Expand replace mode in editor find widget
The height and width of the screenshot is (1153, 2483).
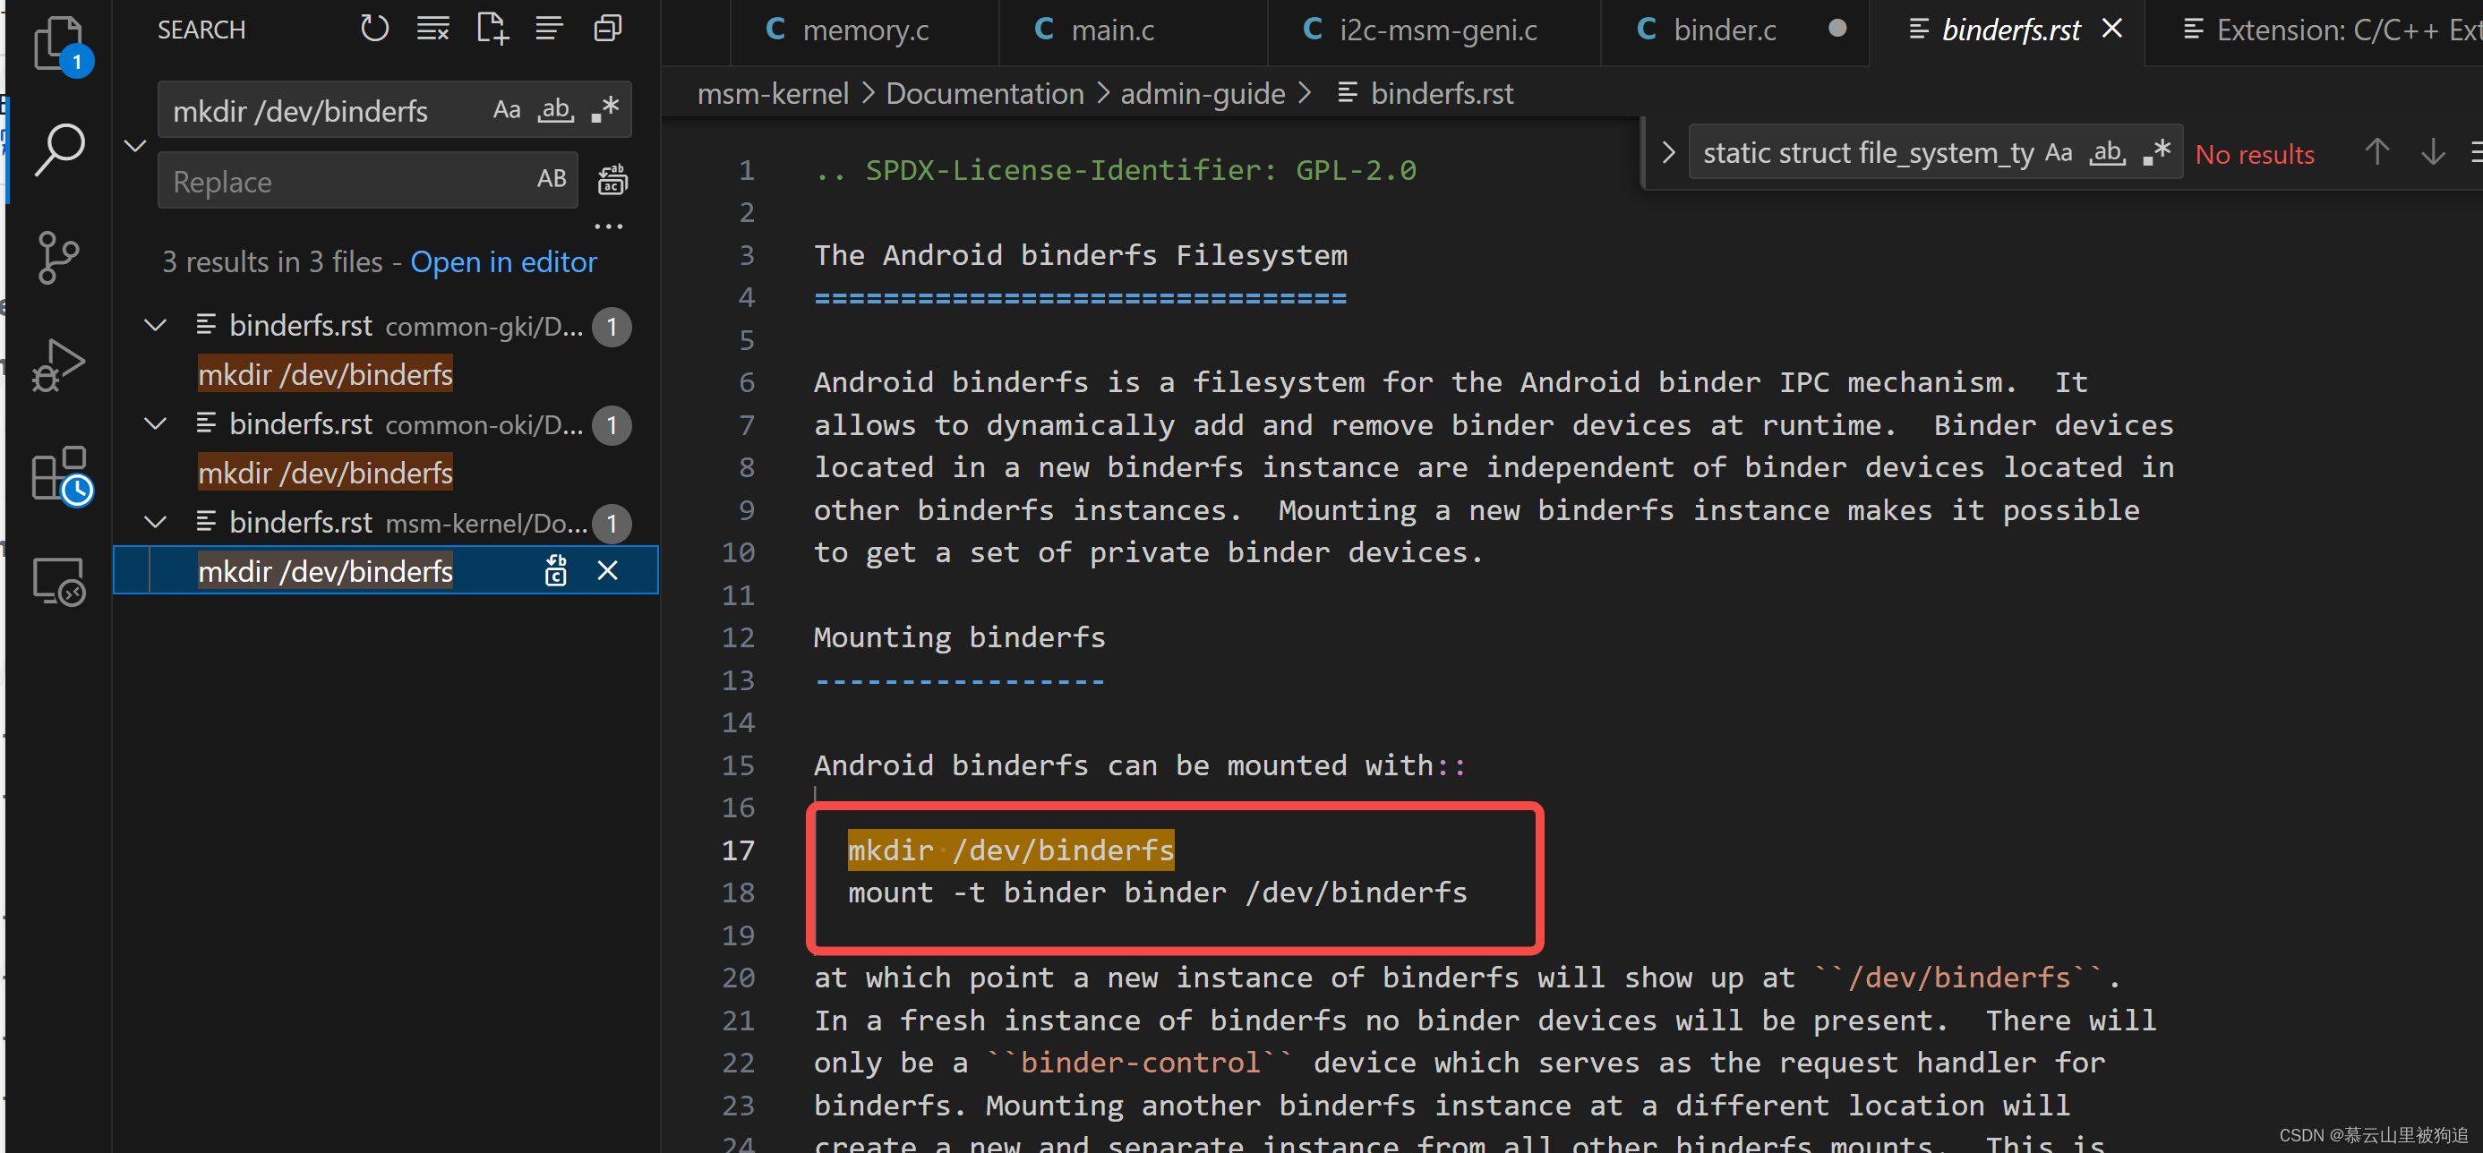[1668, 152]
